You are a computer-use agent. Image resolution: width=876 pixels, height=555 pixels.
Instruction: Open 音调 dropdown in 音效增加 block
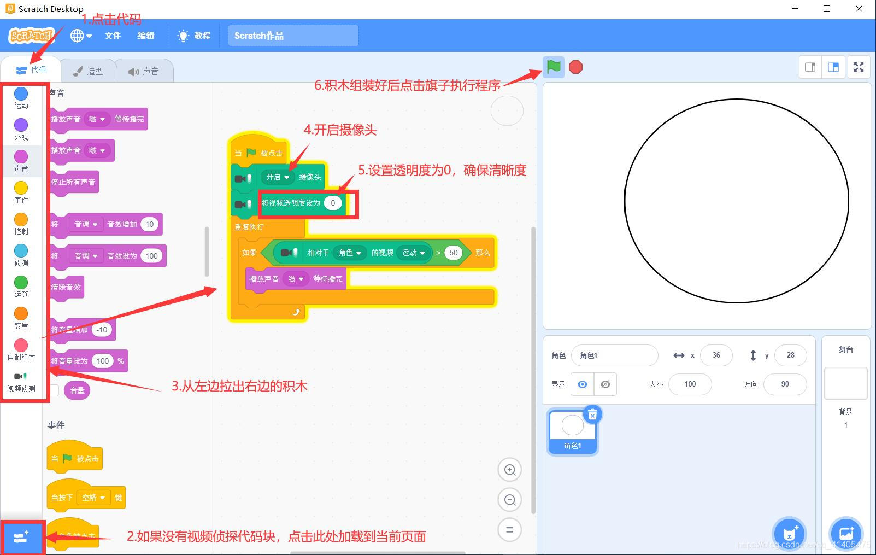pos(86,224)
